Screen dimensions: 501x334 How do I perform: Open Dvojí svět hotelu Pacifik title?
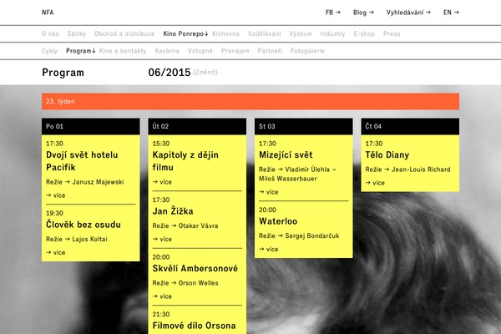tap(82, 161)
